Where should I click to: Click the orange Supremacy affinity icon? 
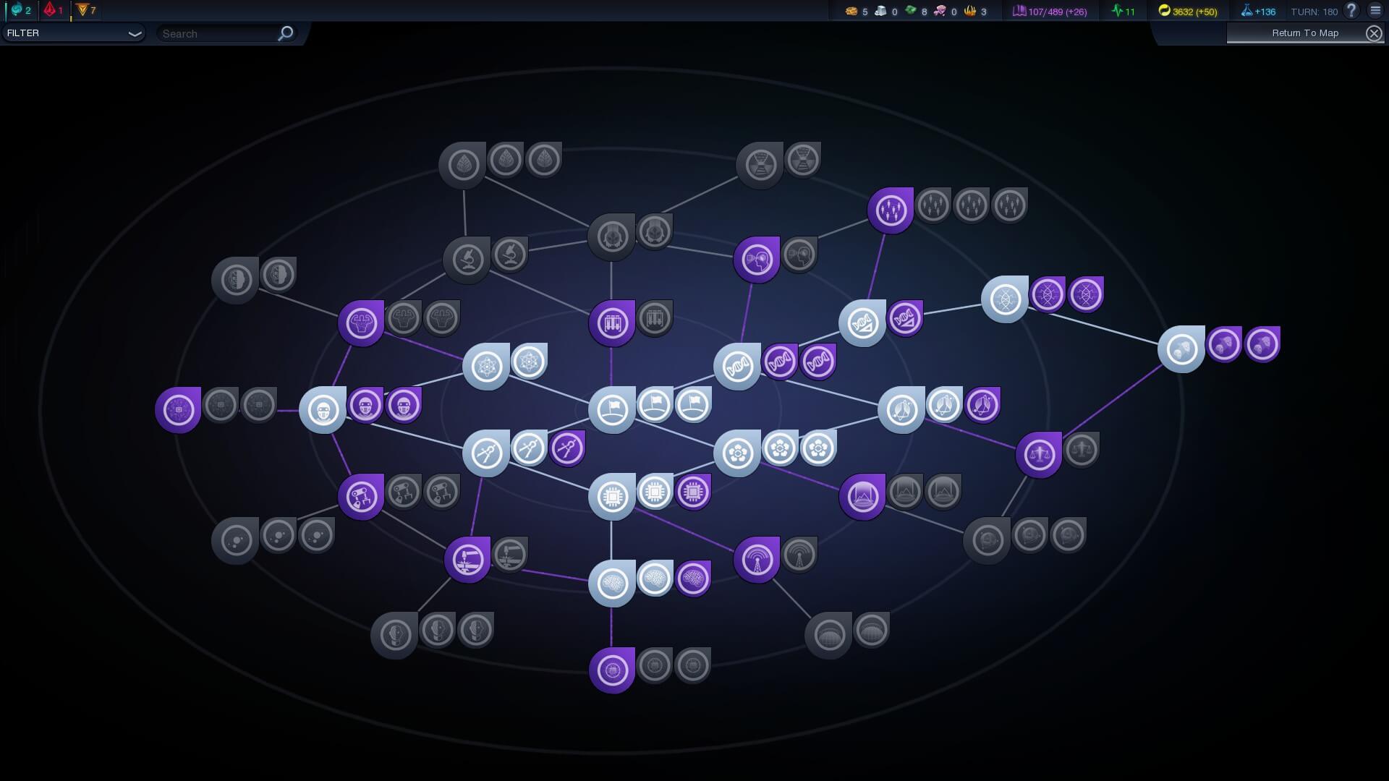click(x=82, y=10)
